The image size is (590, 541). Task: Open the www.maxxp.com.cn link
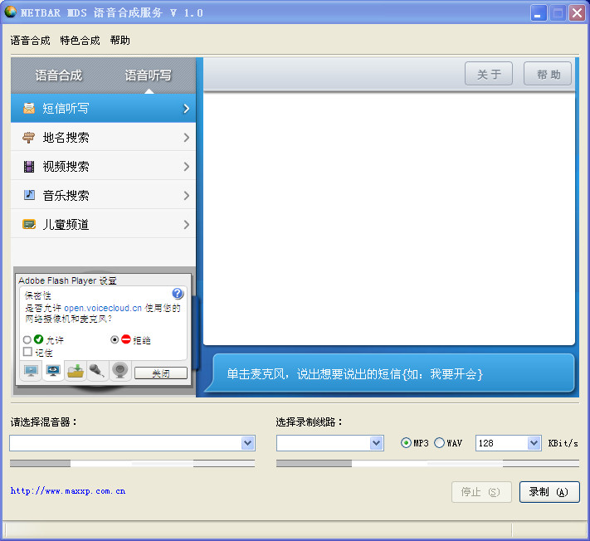point(68,490)
